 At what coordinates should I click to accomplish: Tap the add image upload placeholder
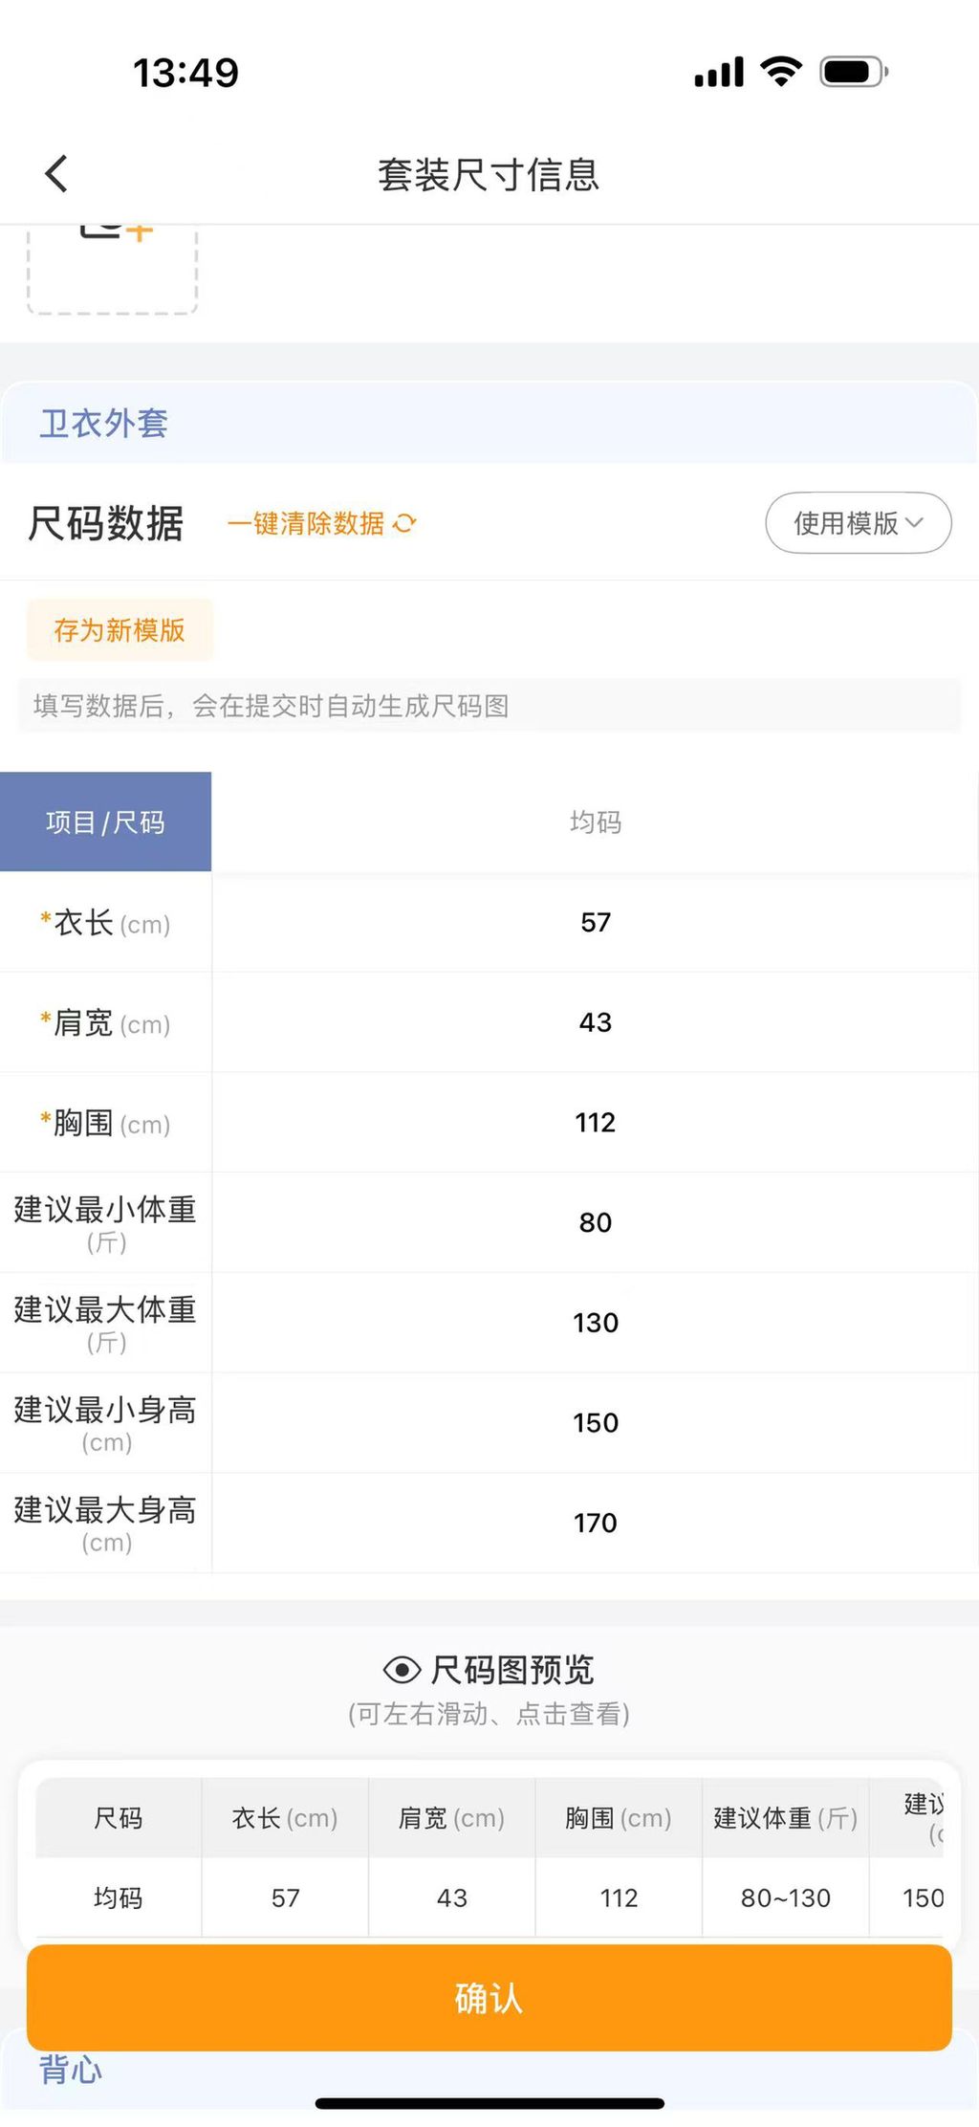click(112, 270)
